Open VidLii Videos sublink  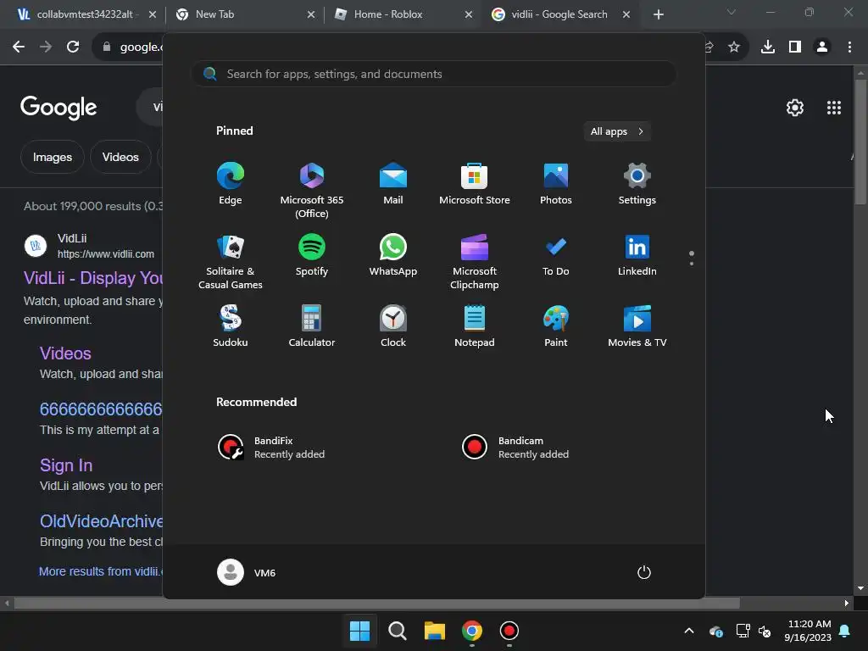[x=65, y=353]
